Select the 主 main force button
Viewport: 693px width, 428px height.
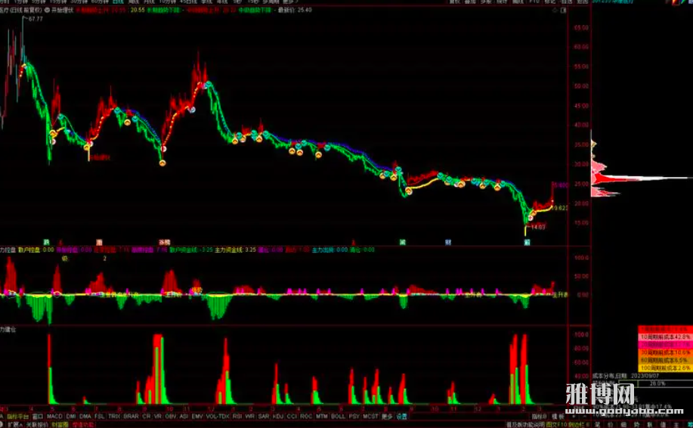(x=676, y=424)
